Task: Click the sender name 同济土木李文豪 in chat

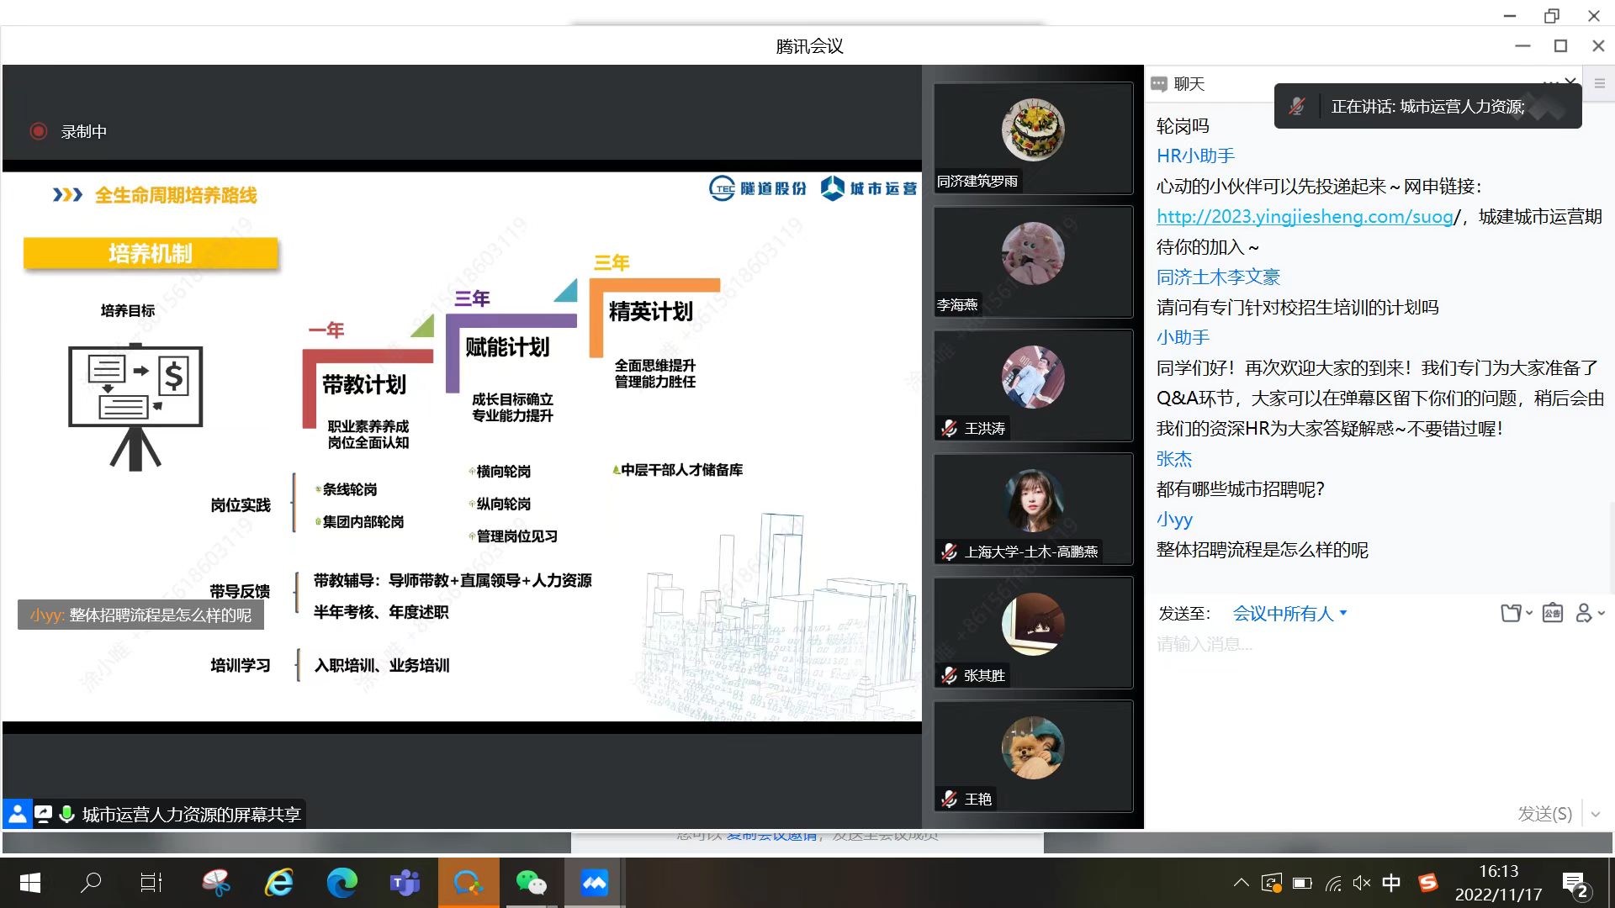Action: point(1218,277)
